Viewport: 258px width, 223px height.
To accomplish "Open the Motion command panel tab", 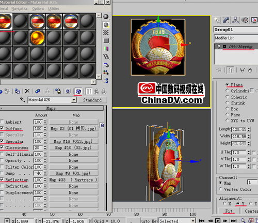I will 245,20.
